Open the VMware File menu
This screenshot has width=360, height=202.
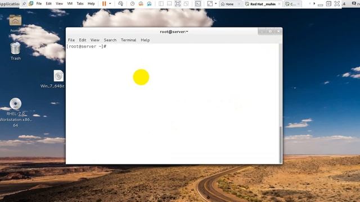point(39,4)
